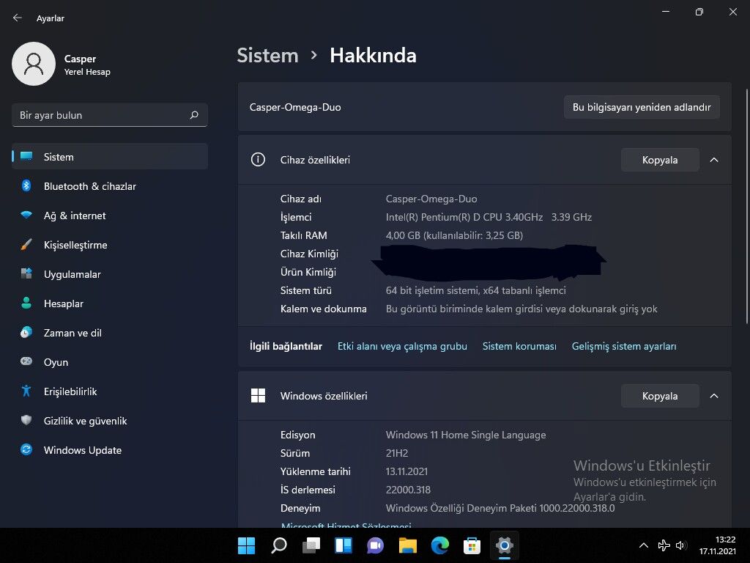Click the back arrow in Ayarlar
The image size is (750, 563).
click(x=18, y=18)
